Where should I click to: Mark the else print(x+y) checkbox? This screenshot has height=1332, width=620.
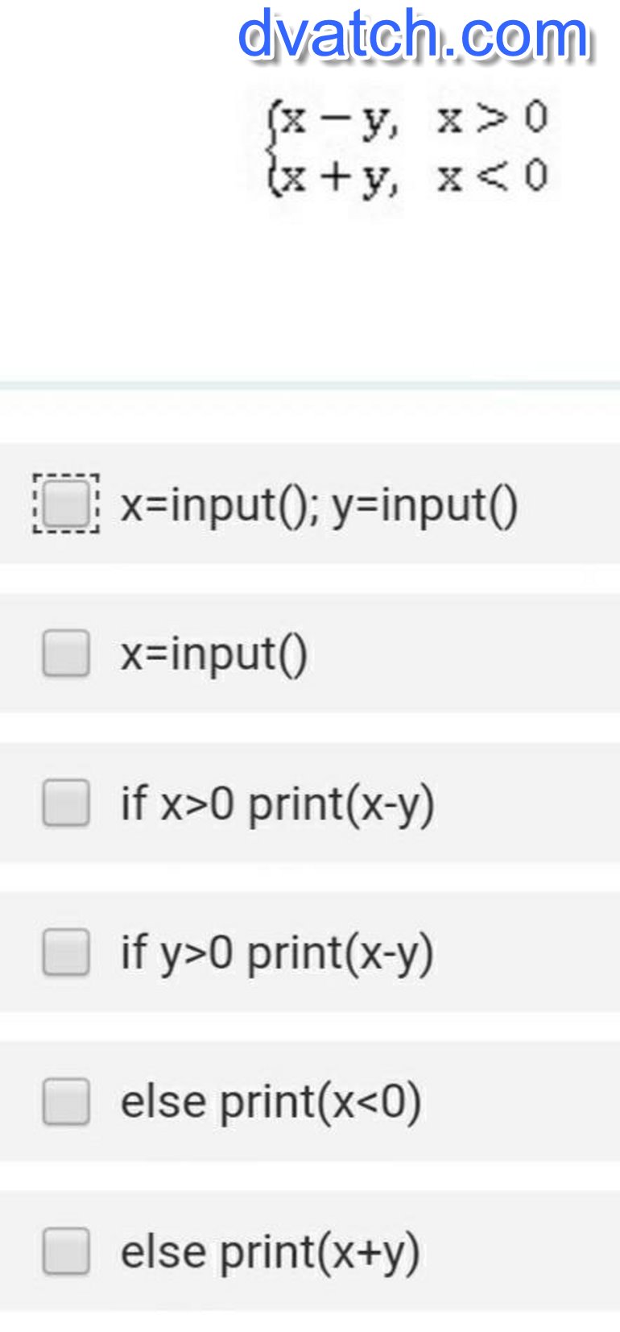point(66,1251)
